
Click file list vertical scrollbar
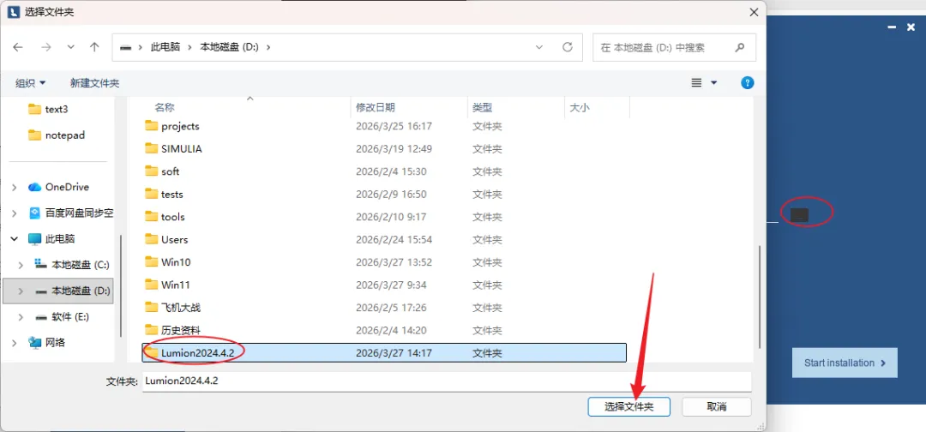coord(760,297)
